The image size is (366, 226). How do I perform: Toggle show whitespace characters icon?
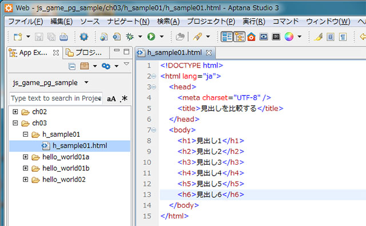(343, 37)
